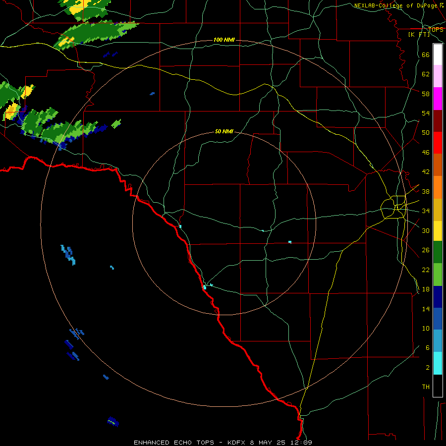Click the legend value '2'

coord(428,368)
